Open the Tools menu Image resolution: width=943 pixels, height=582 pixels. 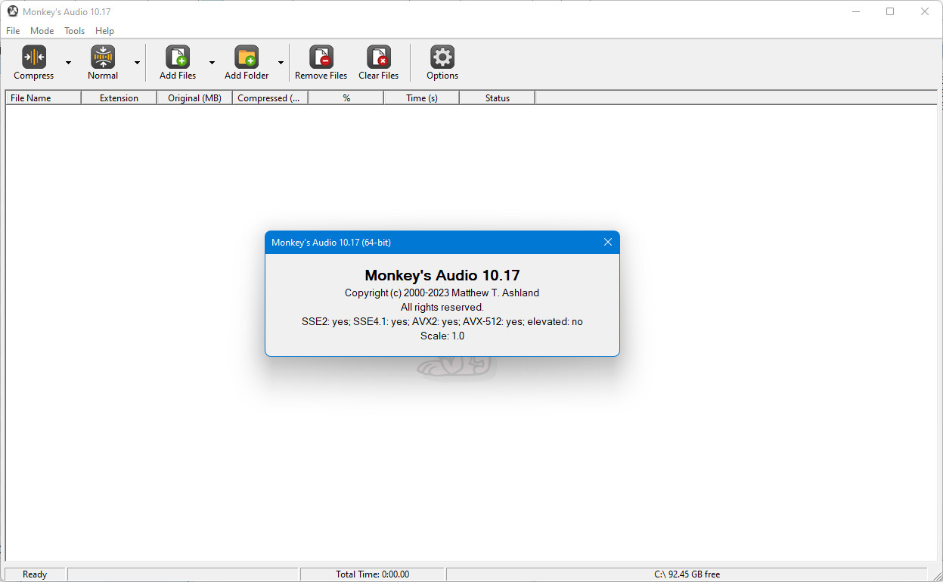pyautogui.click(x=75, y=31)
